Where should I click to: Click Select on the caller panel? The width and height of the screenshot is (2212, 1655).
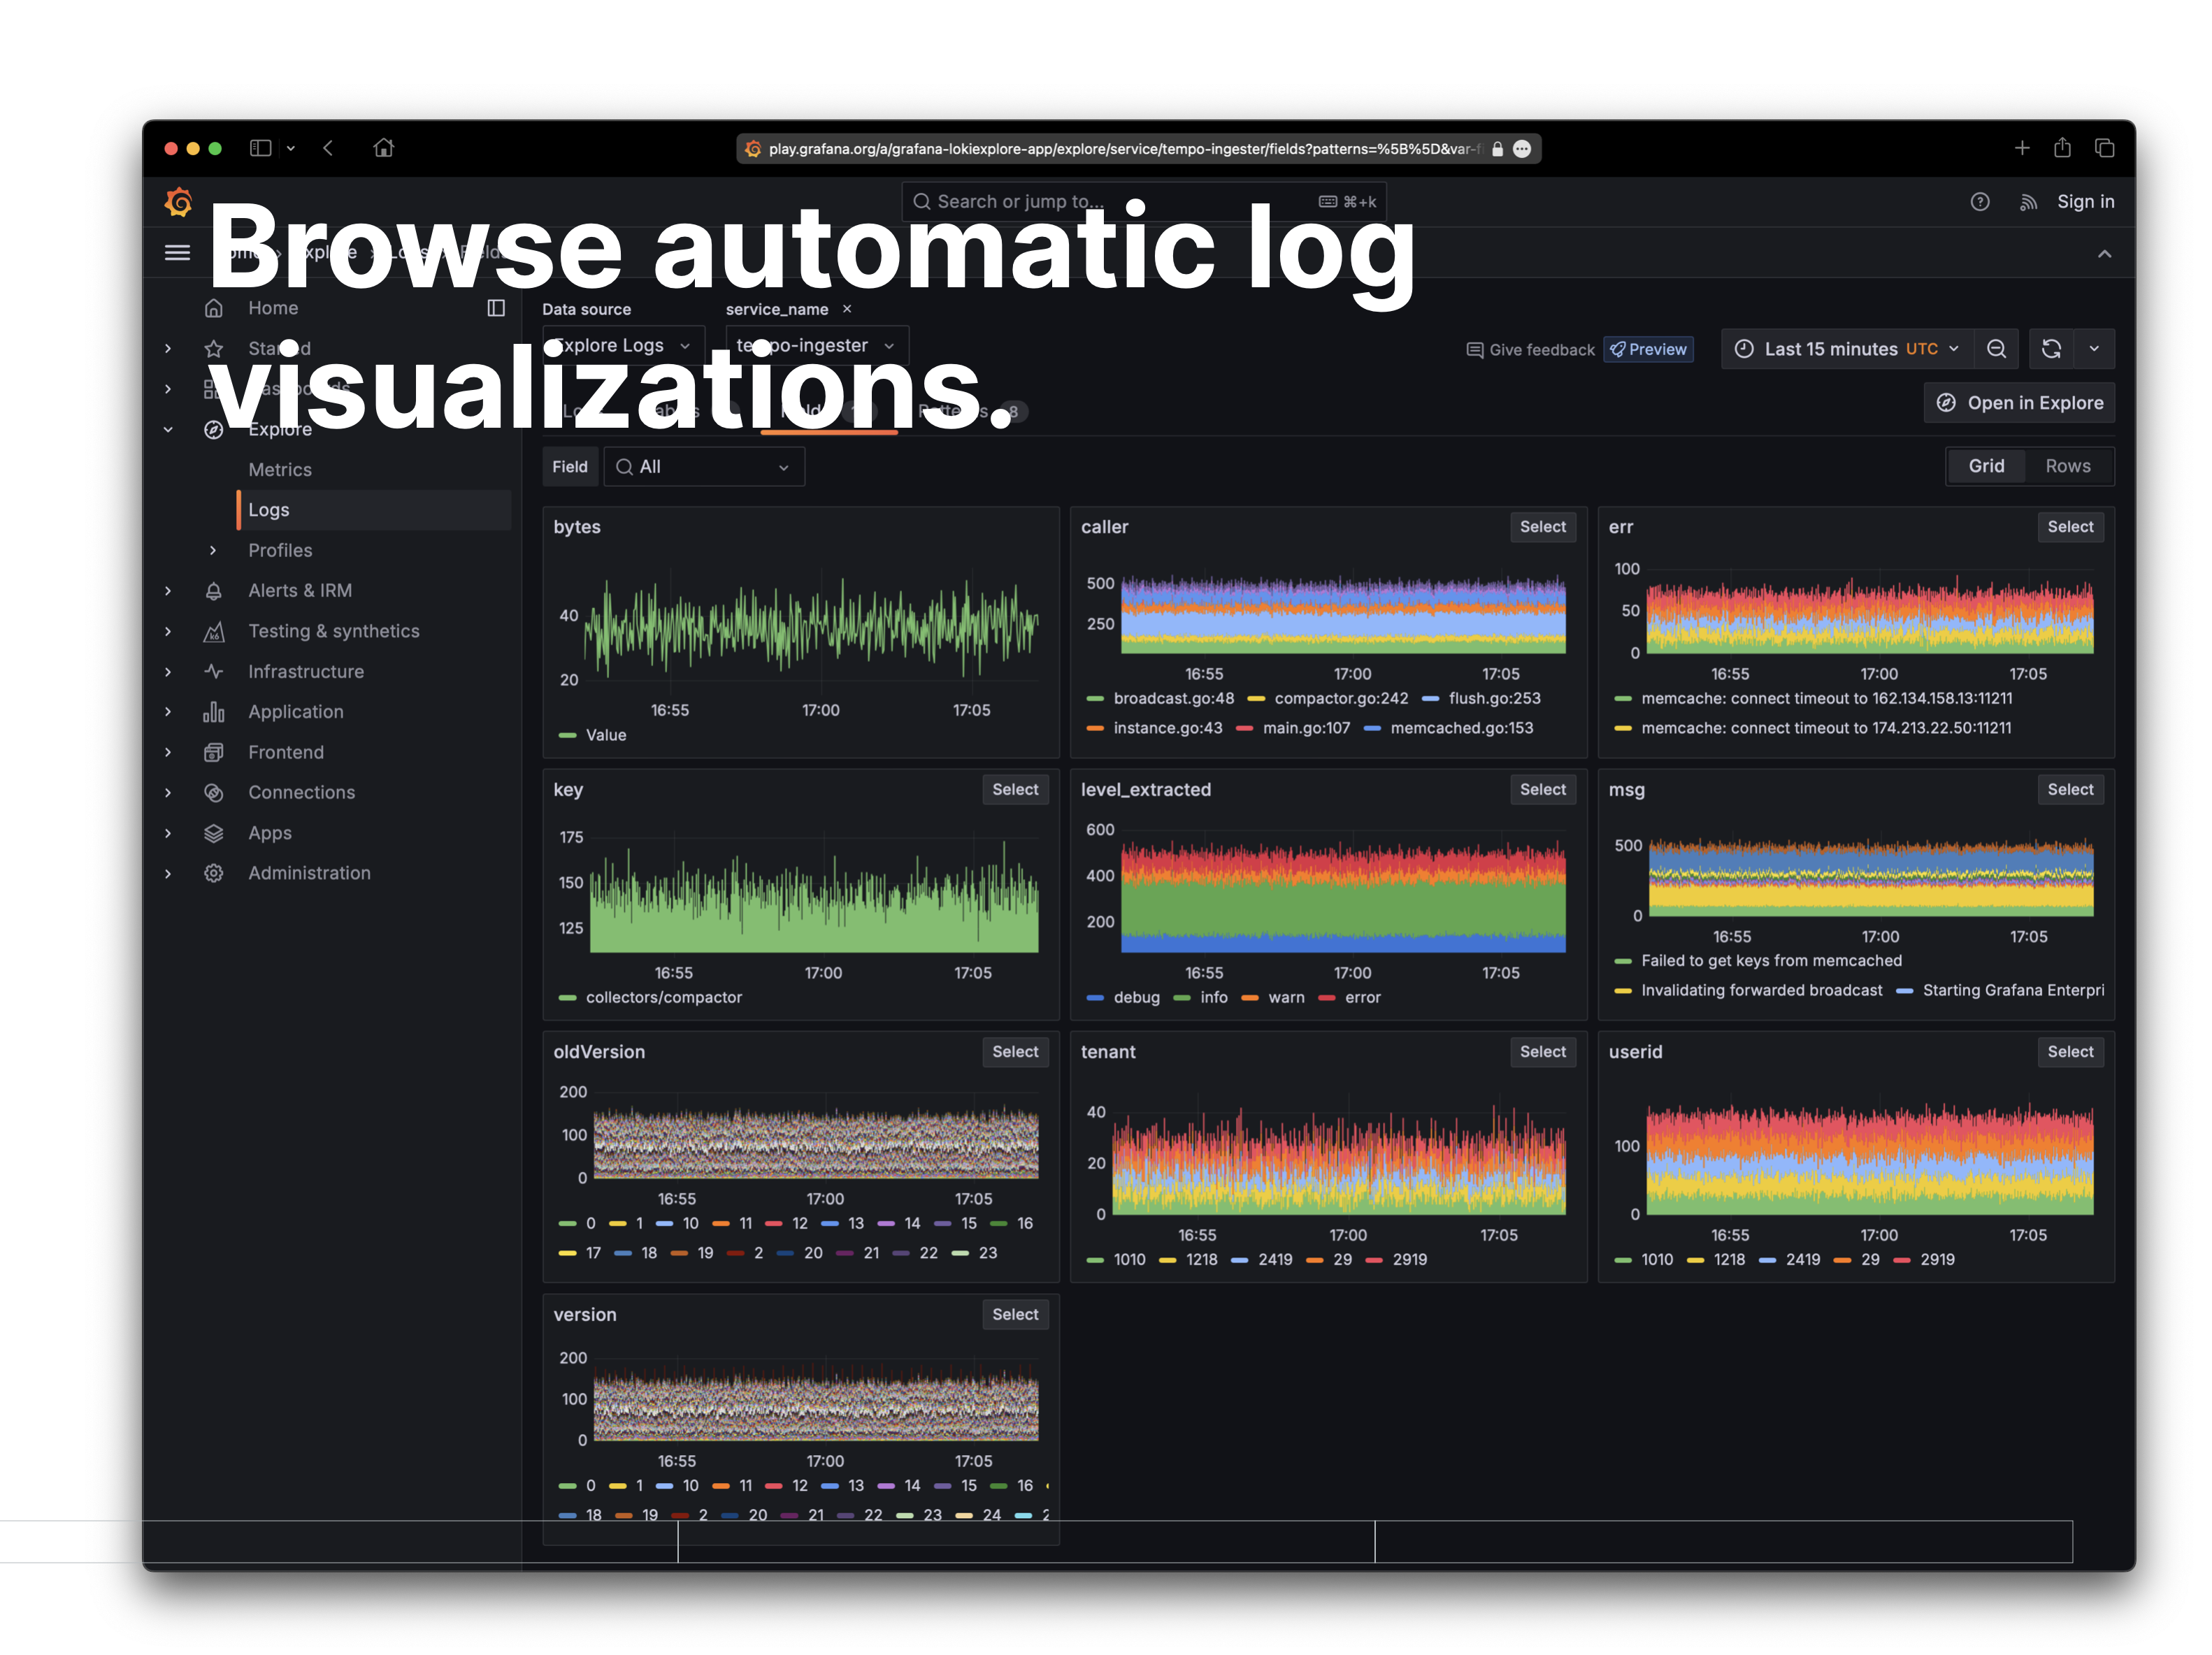tap(1542, 527)
